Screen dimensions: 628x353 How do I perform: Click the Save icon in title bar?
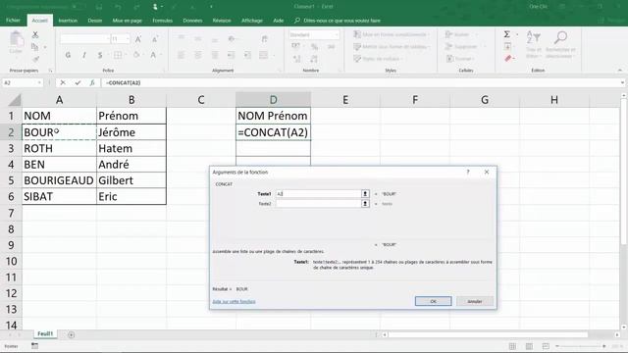pos(99,7)
